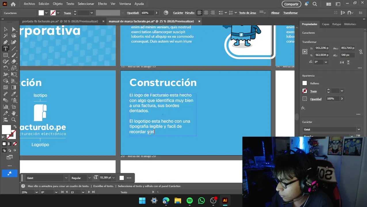Viewport: 367px width, 207px height.
Task: Select the Eyedropper tool
Action: (14, 94)
